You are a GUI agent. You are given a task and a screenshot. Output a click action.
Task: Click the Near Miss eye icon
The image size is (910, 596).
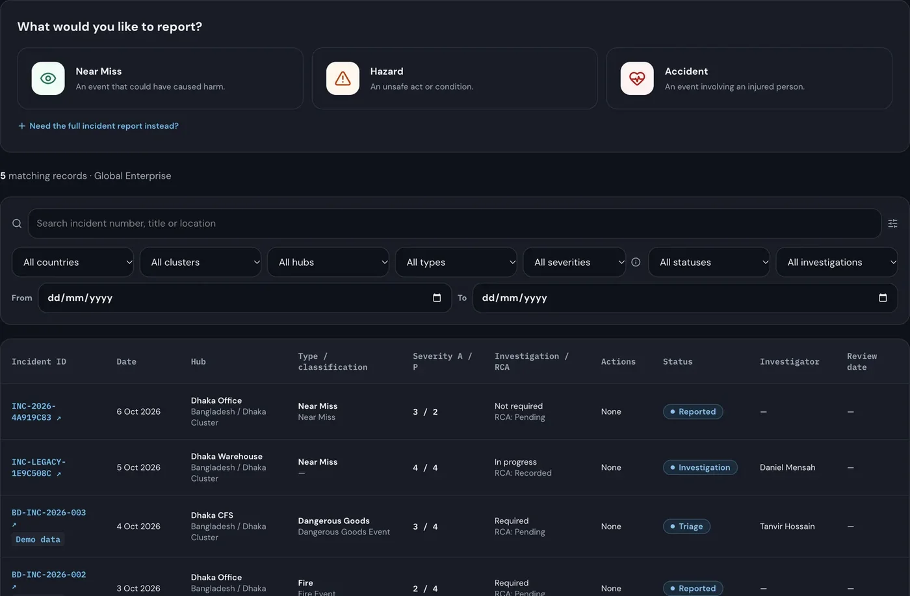(48, 79)
